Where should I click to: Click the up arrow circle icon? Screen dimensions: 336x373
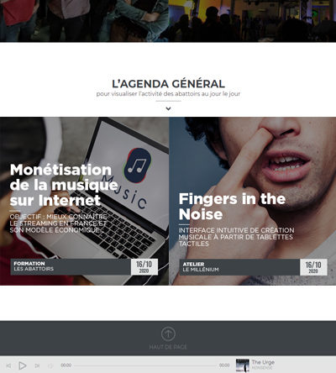coord(168,334)
